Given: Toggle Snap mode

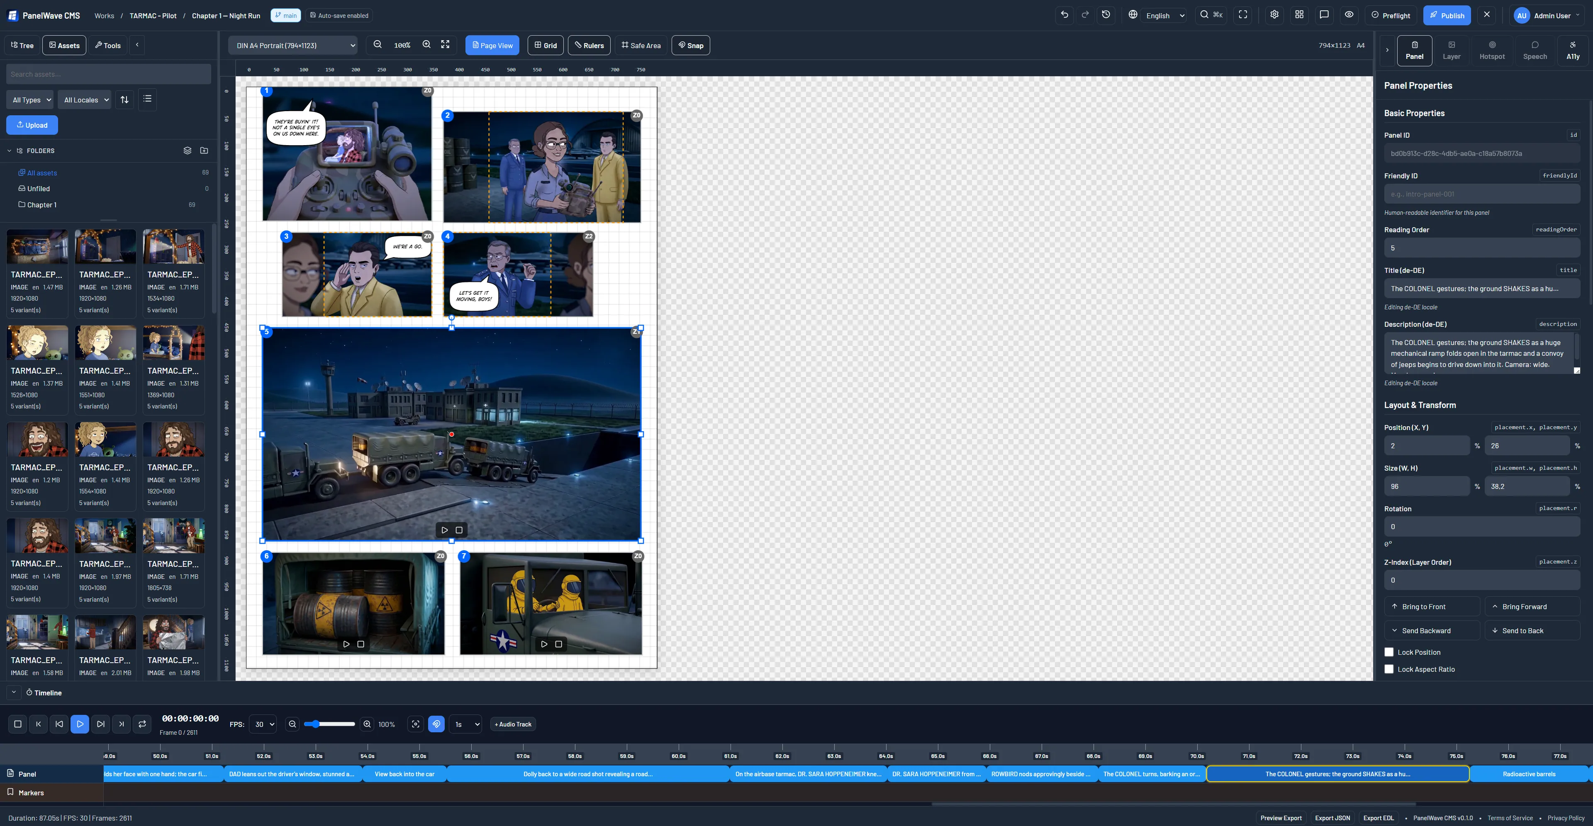Looking at the screenshot, I should 691,45.
